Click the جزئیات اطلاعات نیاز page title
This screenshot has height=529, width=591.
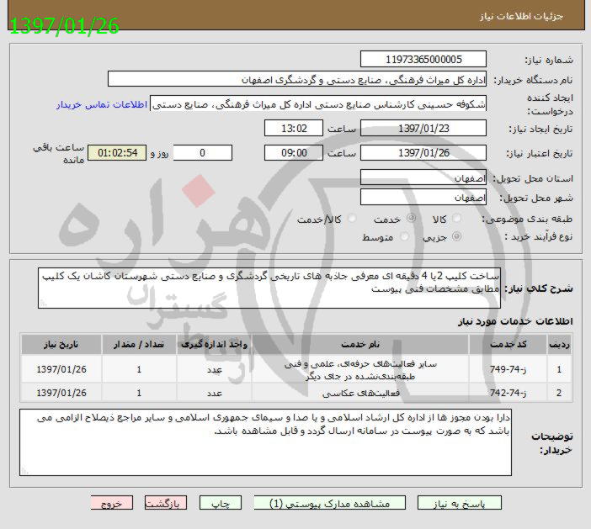(x=521, y=17)
